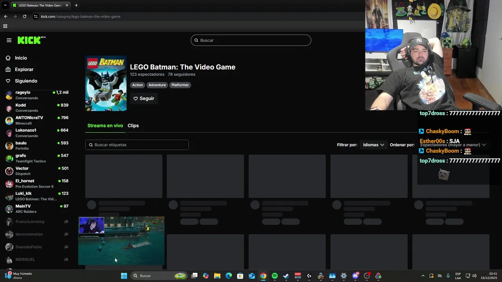Open the volume control in tray

pyautogui.click(x=474, y=276)
